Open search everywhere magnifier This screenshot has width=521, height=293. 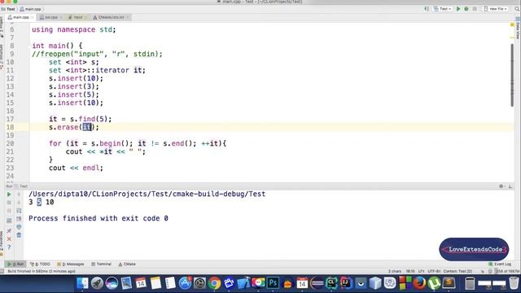click(x=517, y=9)
